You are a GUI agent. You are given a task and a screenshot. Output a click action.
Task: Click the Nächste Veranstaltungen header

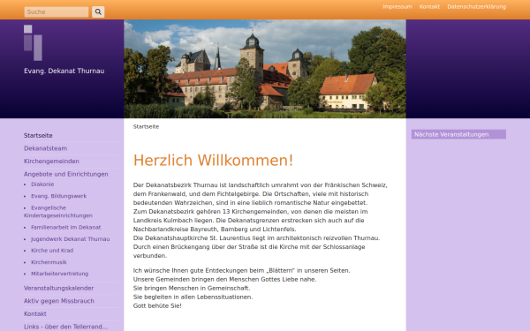(458, 134)
